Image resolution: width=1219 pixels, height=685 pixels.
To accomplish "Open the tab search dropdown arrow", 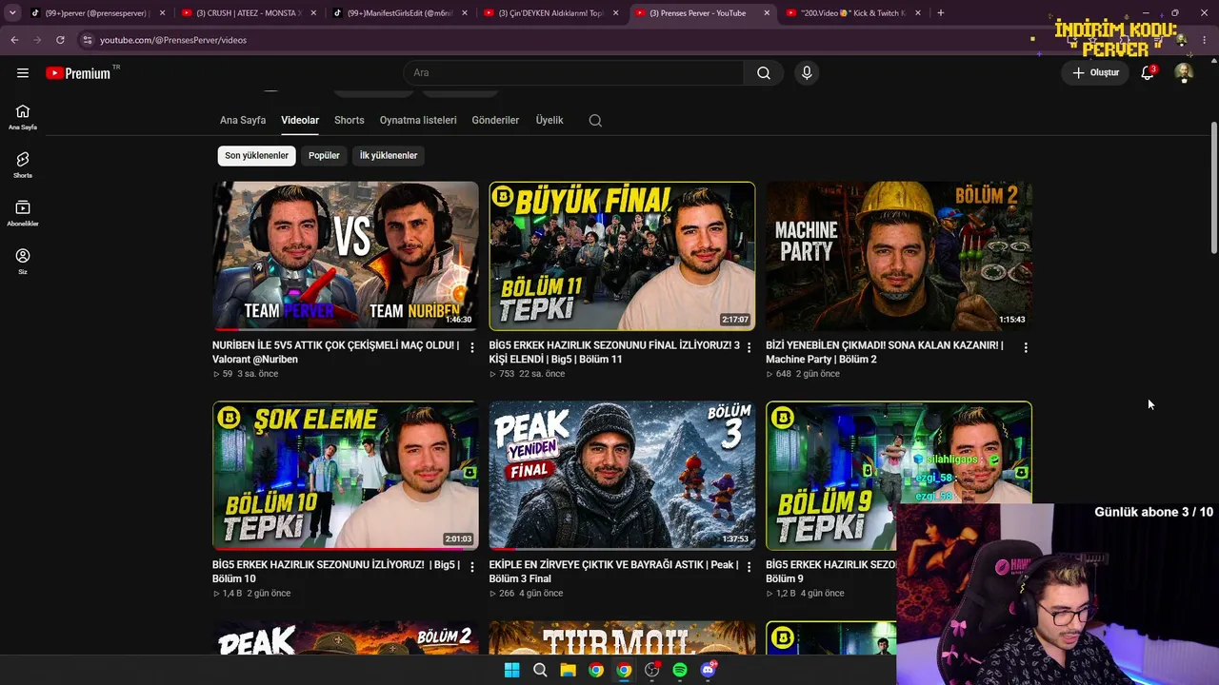I will (x=12, y=13).
